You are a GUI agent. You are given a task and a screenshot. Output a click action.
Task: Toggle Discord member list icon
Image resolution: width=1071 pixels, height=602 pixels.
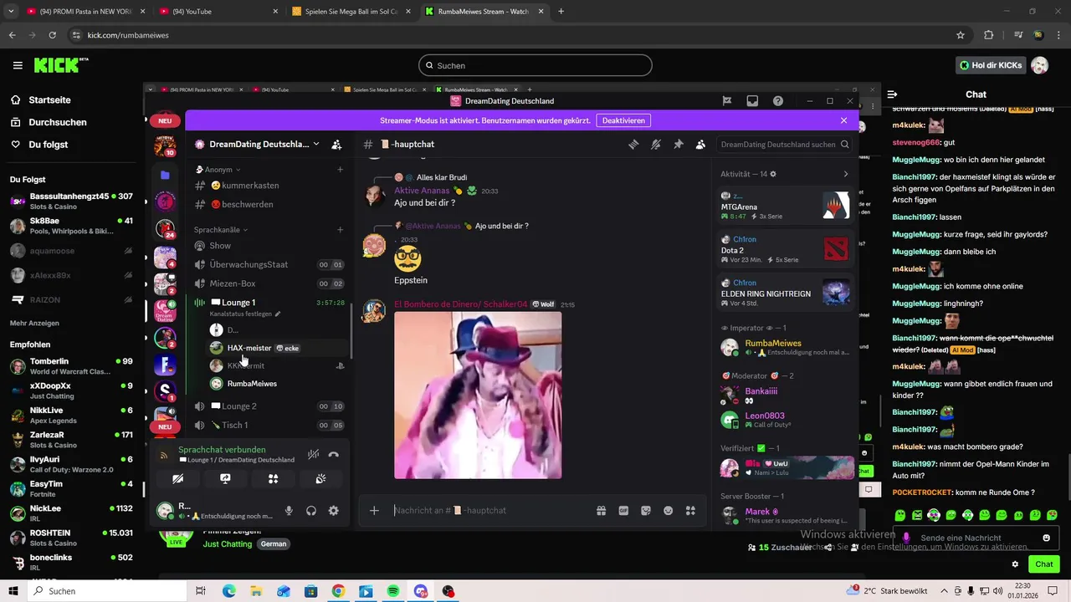point(701,144)
